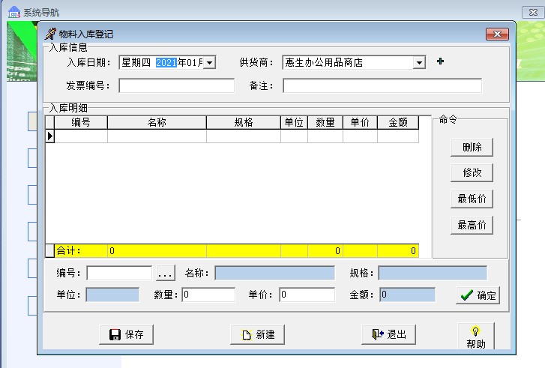Image resolution: width=545 pixels, height=368 pixels.
Task: Click the 编号 column header in the grid
Action: click(81, 122)
